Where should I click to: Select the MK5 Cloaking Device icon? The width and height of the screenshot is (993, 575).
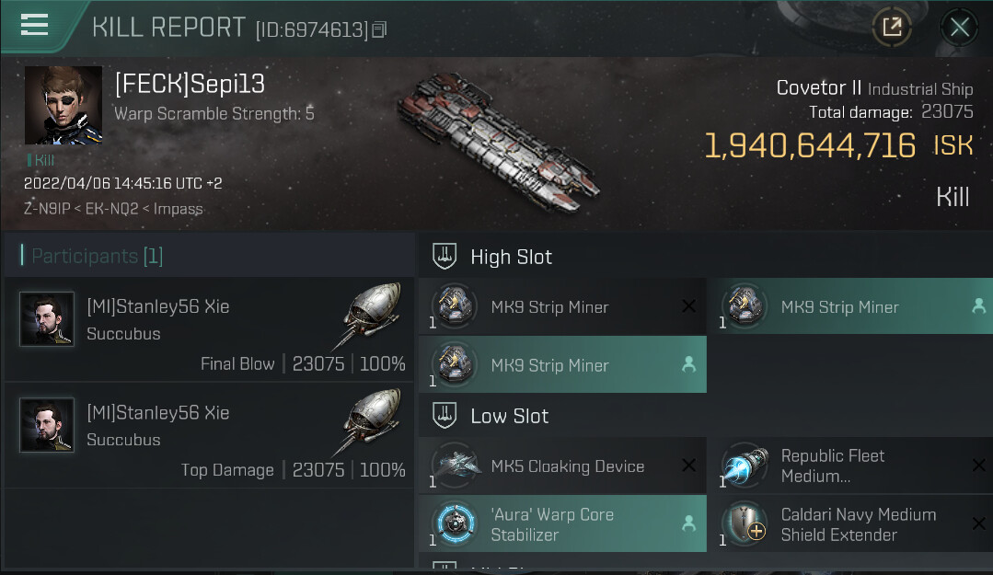[455, 466]
